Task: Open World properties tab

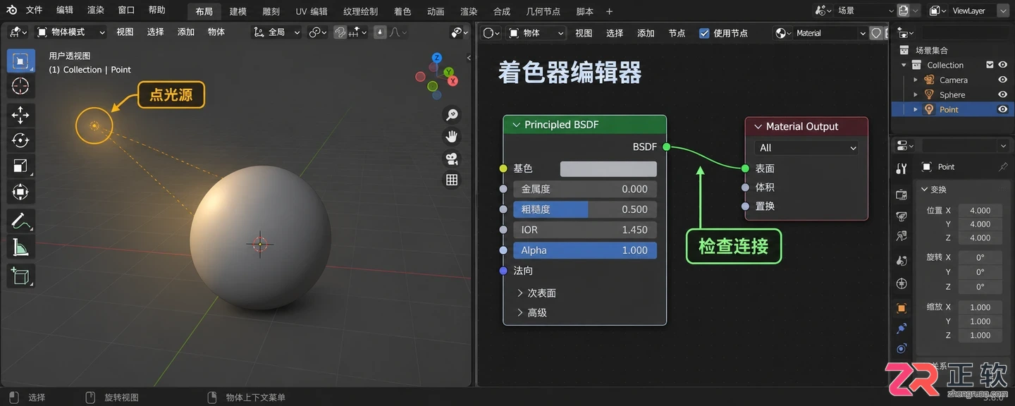Action: (x=902, y=283)
